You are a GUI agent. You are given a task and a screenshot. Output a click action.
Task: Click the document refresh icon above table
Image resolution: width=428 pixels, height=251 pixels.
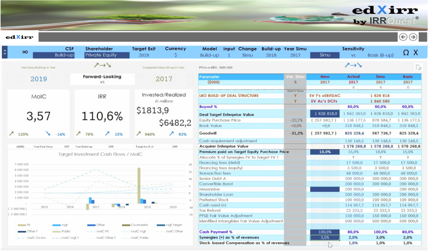(x=418, y=67)
